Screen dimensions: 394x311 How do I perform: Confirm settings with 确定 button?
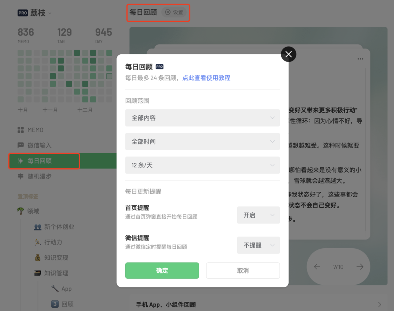[x=162, y=271]
